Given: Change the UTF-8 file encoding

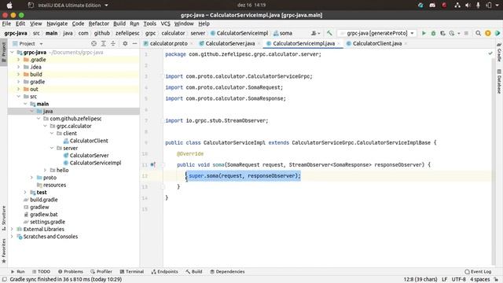Looking at the screenshot, I should coord(459,280).
